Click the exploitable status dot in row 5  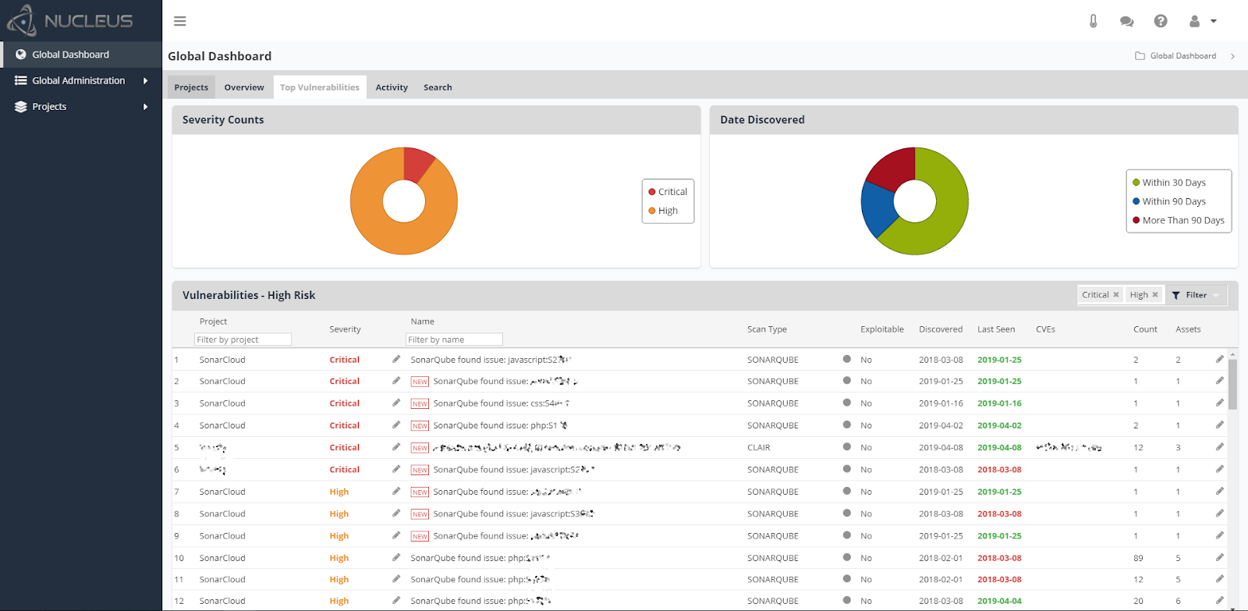tap(847, 447)
